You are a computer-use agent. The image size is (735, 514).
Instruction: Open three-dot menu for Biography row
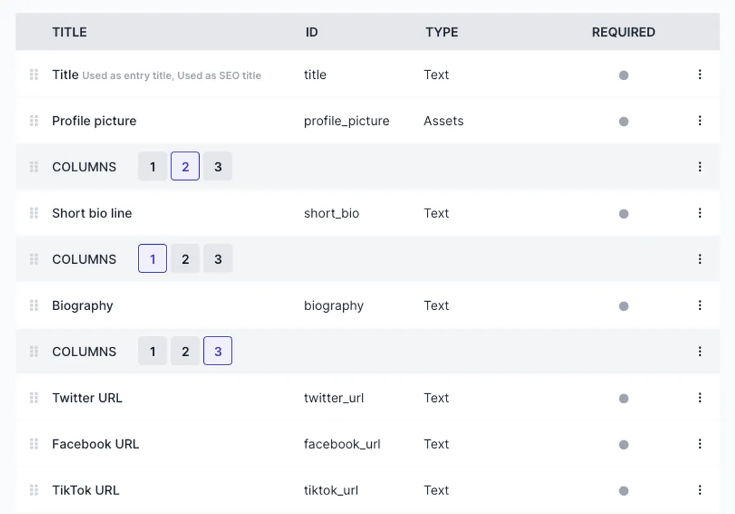699,305
